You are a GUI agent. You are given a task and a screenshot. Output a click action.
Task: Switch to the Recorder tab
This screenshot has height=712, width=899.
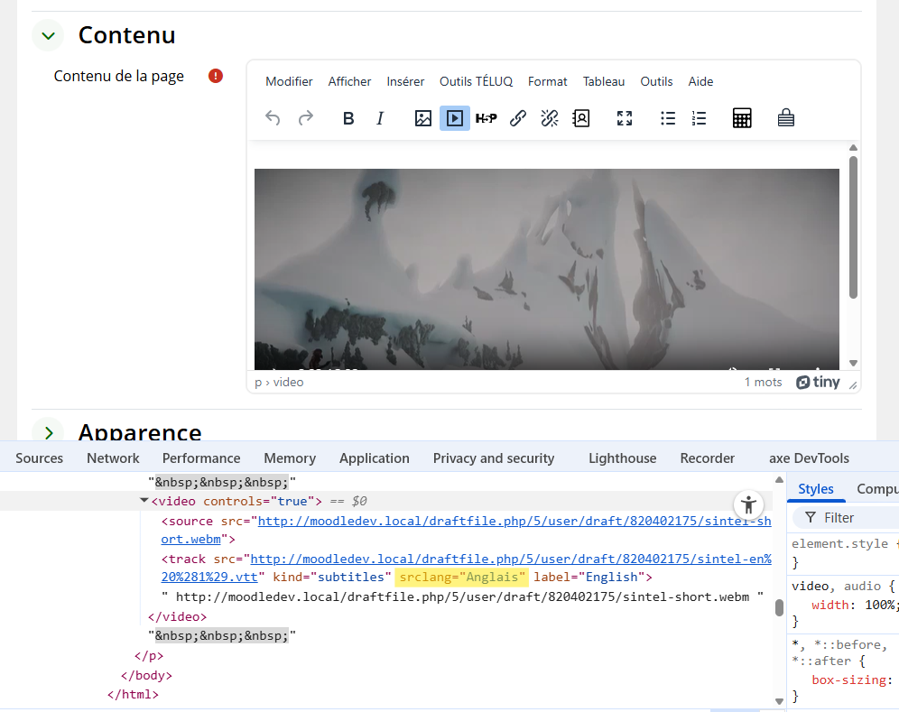(x=707, y=458)
